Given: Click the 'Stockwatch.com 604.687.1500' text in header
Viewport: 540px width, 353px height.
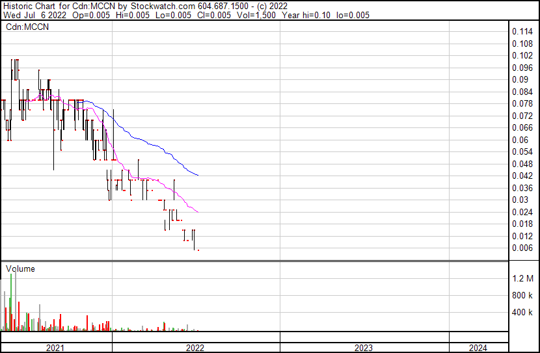Looking at the screenshot, I should (189, 7).
